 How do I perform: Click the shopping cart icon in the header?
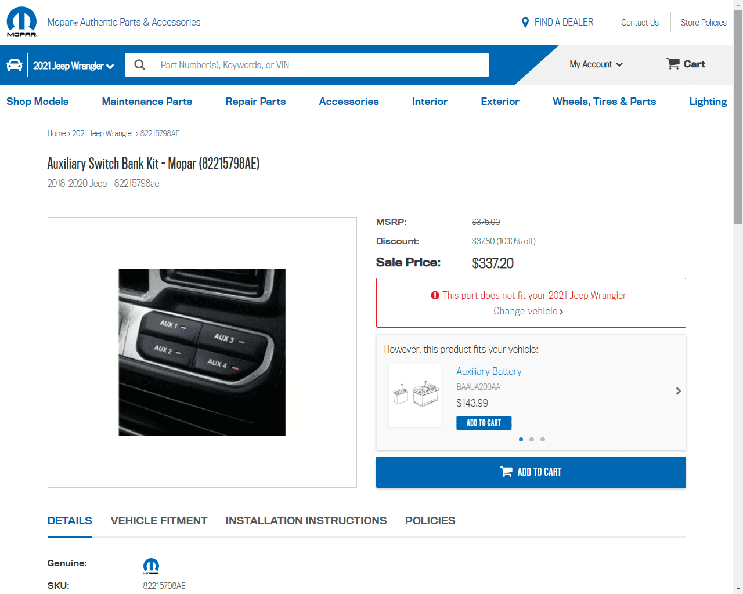point(673,64)
